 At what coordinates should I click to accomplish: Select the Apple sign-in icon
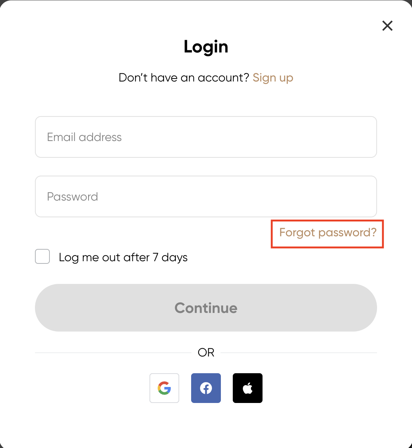248,388
